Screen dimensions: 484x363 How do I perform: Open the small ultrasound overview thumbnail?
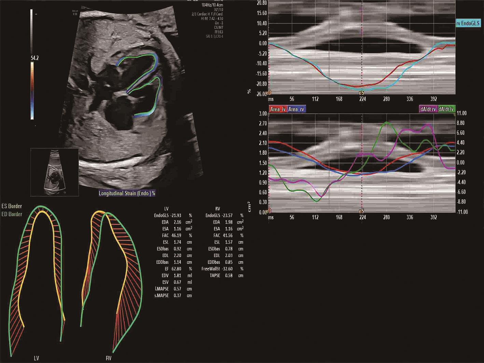coord(54,172)
